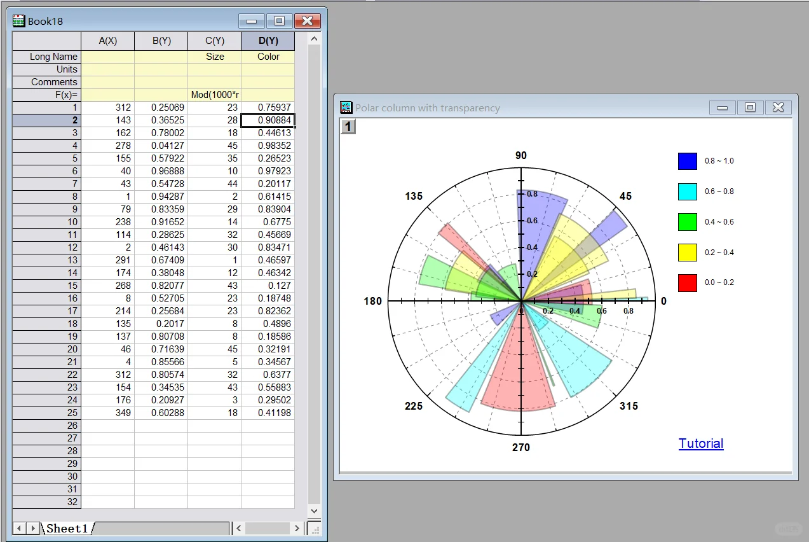The image size is (809, 542).
Task: Select column header B(Y)
Action: (161, 41)
